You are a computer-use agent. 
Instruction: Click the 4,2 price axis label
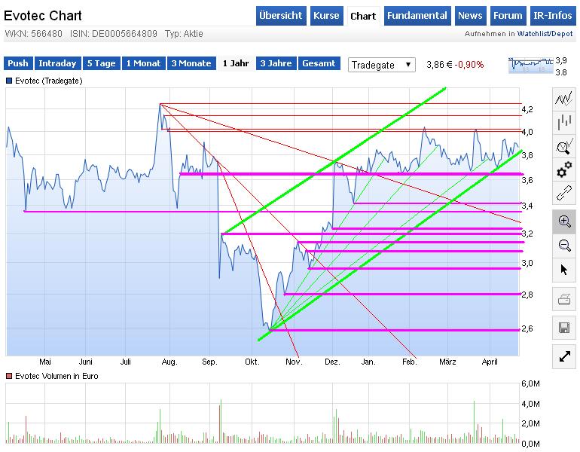tap(527, 109)
